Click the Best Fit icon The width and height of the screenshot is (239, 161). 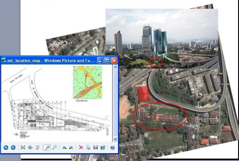23,147
